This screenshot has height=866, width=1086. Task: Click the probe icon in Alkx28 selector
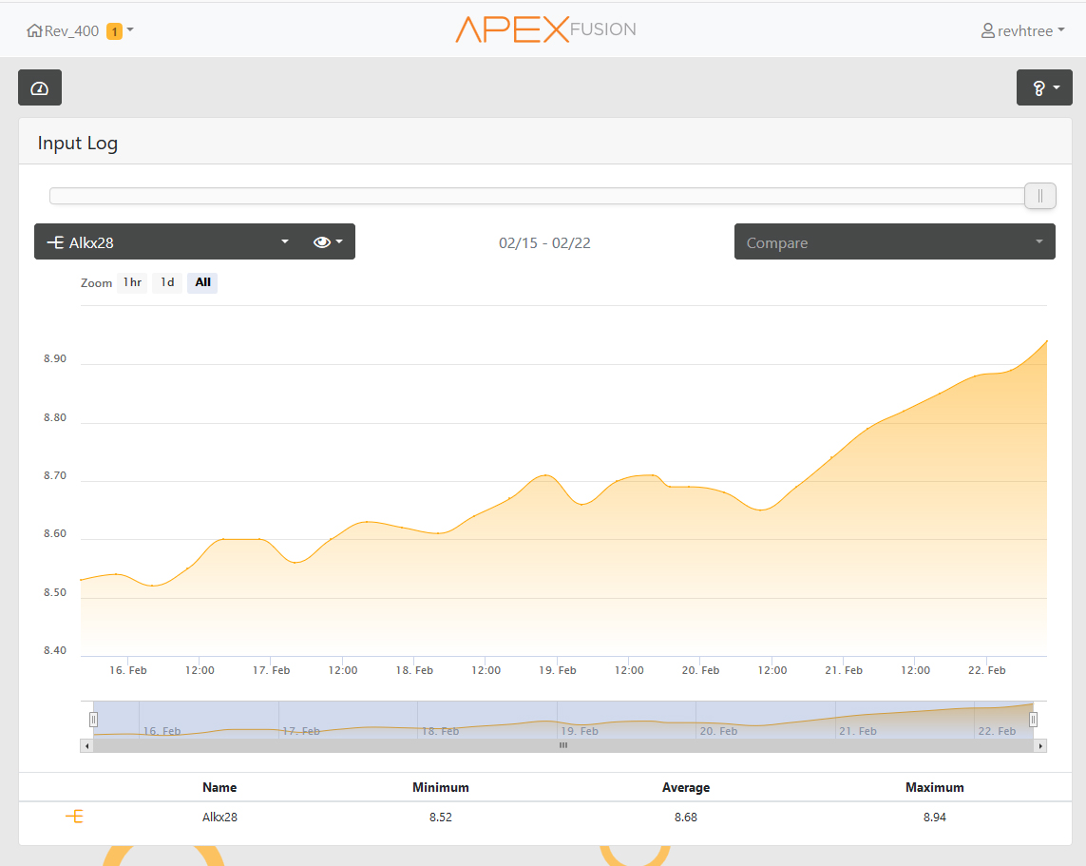click(x=55, y=241)
